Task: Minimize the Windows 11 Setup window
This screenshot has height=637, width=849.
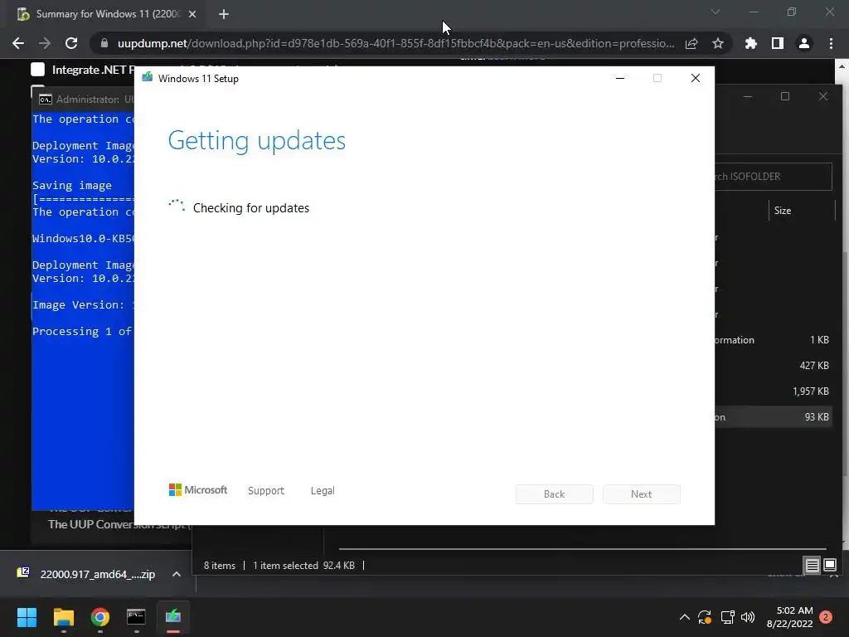Action: tap(620, 79)
